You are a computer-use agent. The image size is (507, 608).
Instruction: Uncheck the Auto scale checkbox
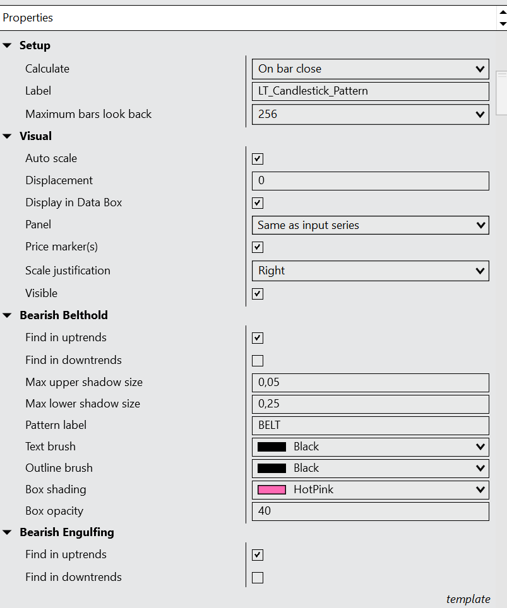click(x=258, y=159)
